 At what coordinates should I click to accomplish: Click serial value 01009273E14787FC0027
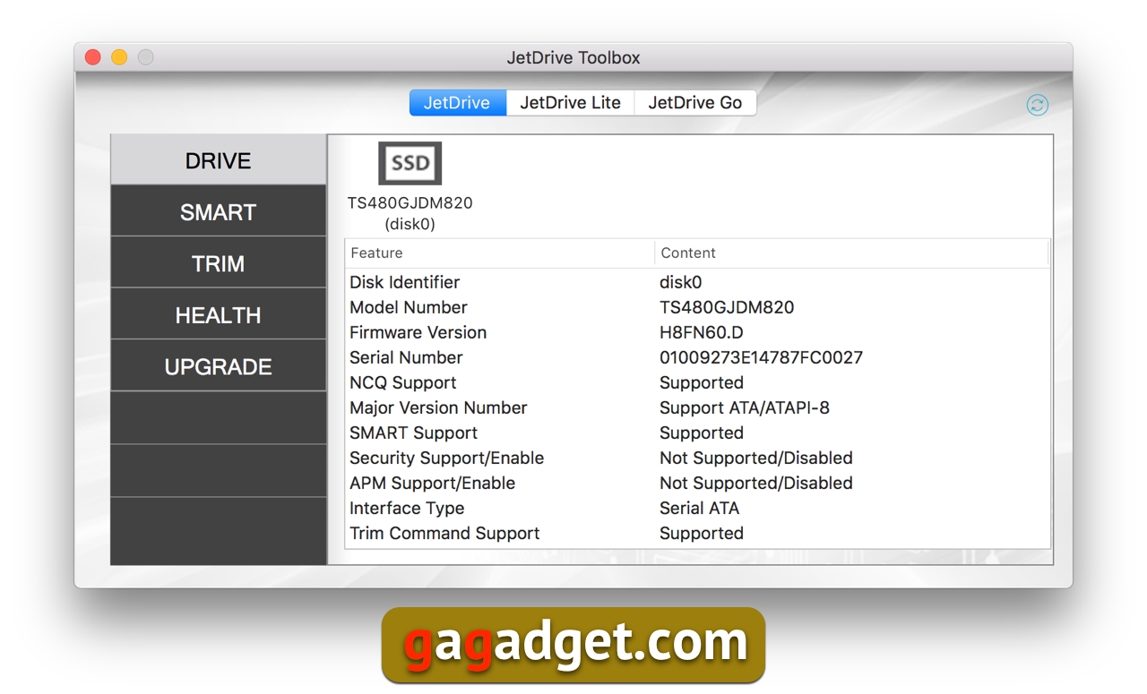coord(762,357)
